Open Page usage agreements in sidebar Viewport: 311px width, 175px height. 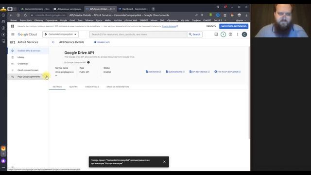coord(28,77)
